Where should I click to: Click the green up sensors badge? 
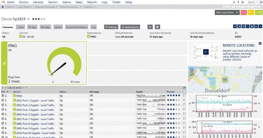coord(258,13)
